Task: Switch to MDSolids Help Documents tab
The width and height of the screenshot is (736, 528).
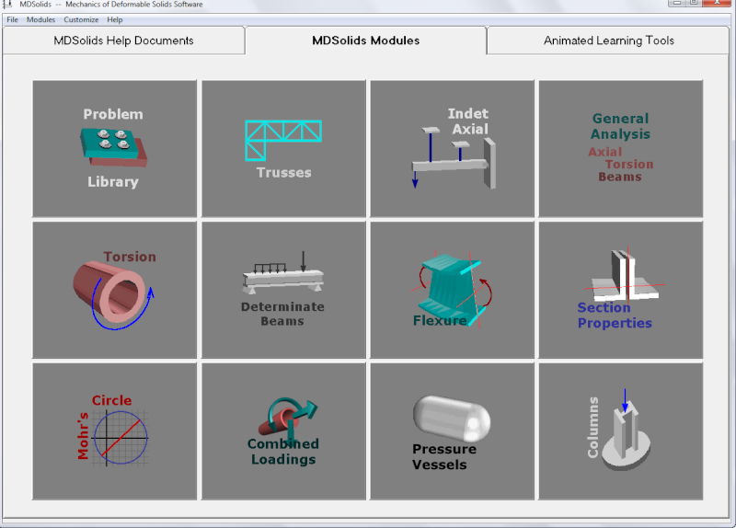Action: tap(123, 40)
